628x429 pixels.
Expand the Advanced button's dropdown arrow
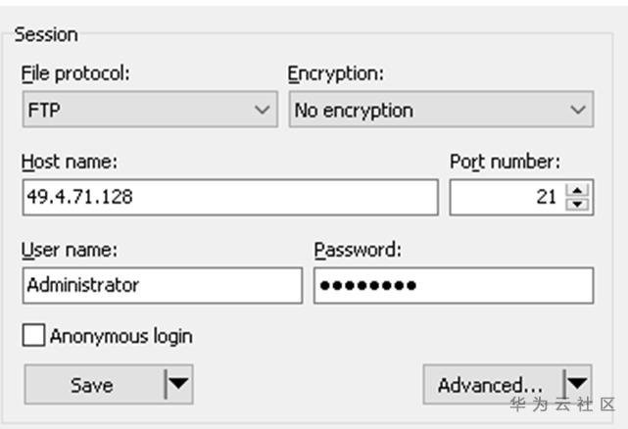click(x=578, y=385)
